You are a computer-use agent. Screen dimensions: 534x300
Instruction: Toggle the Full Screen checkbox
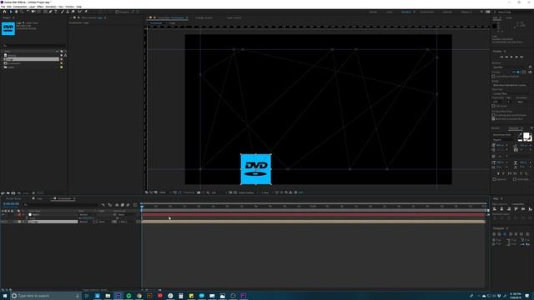pyautogui.click(x=493, y=106)
